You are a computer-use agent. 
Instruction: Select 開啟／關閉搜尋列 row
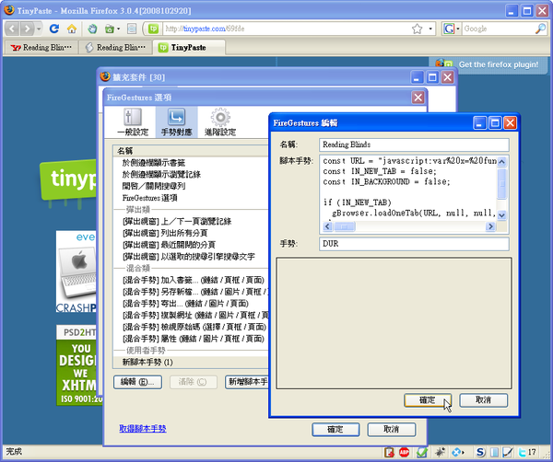tap(191, 186)
